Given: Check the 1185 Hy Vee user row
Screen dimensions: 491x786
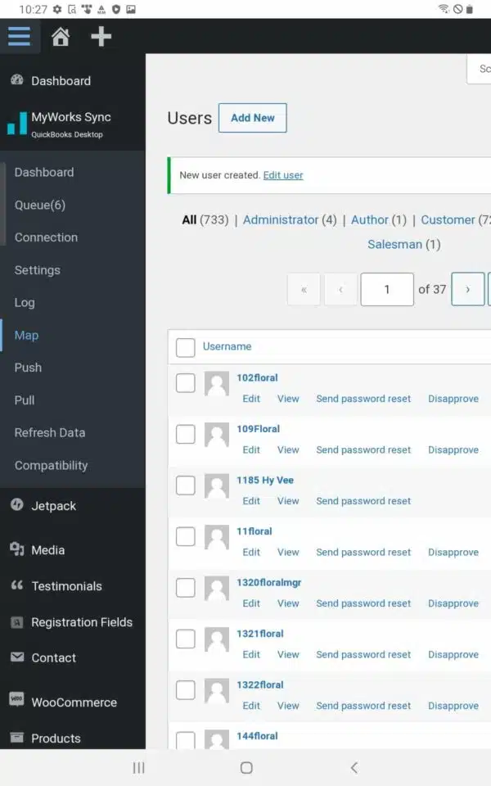Looking at the screenshot, I should (186, 486).
